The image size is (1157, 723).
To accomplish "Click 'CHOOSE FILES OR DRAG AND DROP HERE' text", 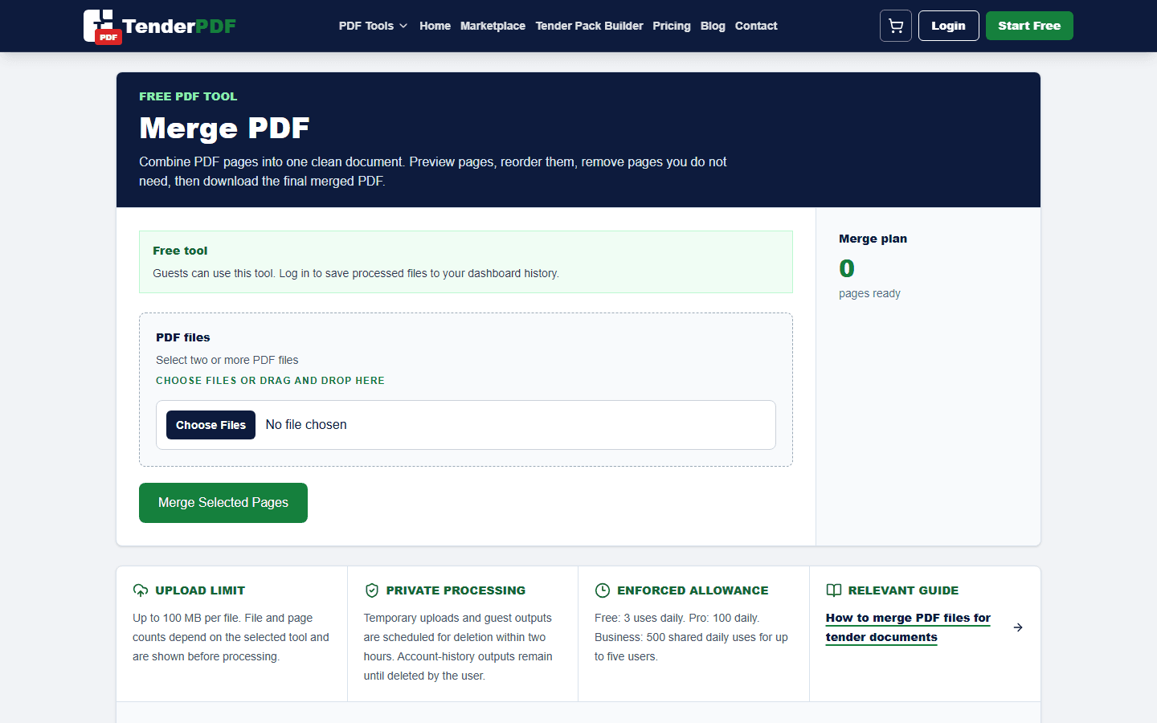I will coord(270,381).
